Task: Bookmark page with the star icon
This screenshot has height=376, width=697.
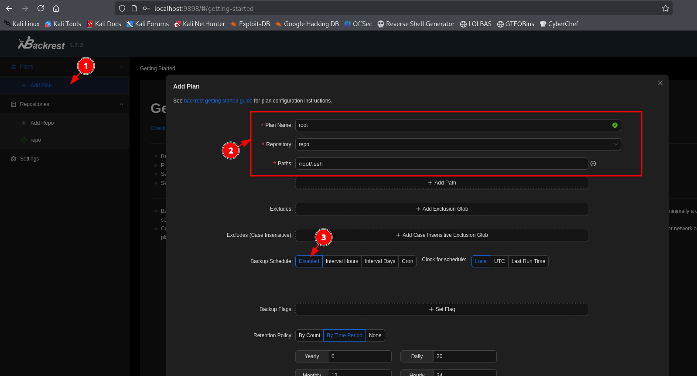Action: (665, 8)
